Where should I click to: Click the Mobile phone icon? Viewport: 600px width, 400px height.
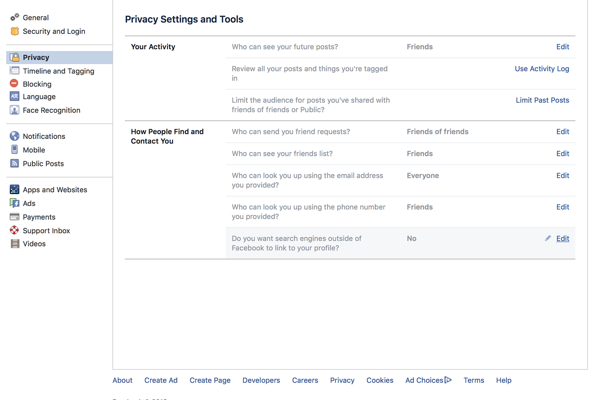(x=15, y=150)
